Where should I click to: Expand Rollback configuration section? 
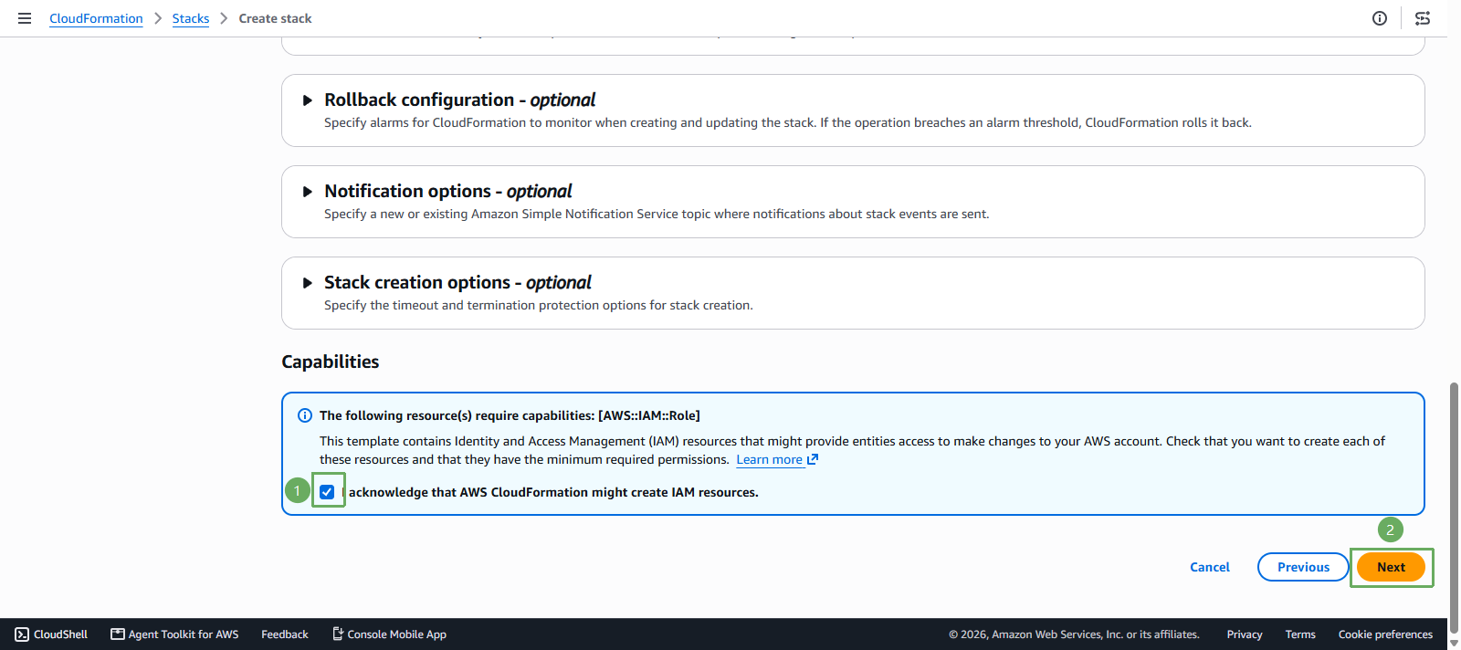pos(308,100)
